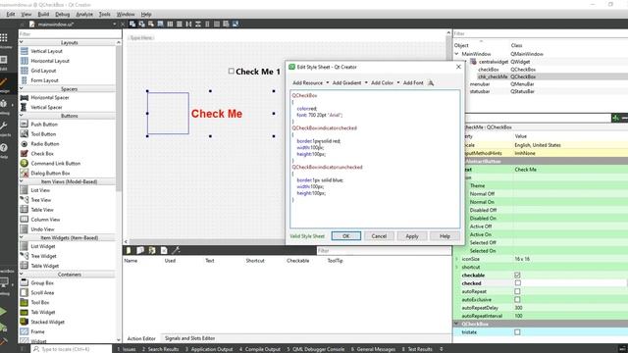Click Delete action icon in Action Editor
This screenshot has width=628, height=353.
(164, 251)
